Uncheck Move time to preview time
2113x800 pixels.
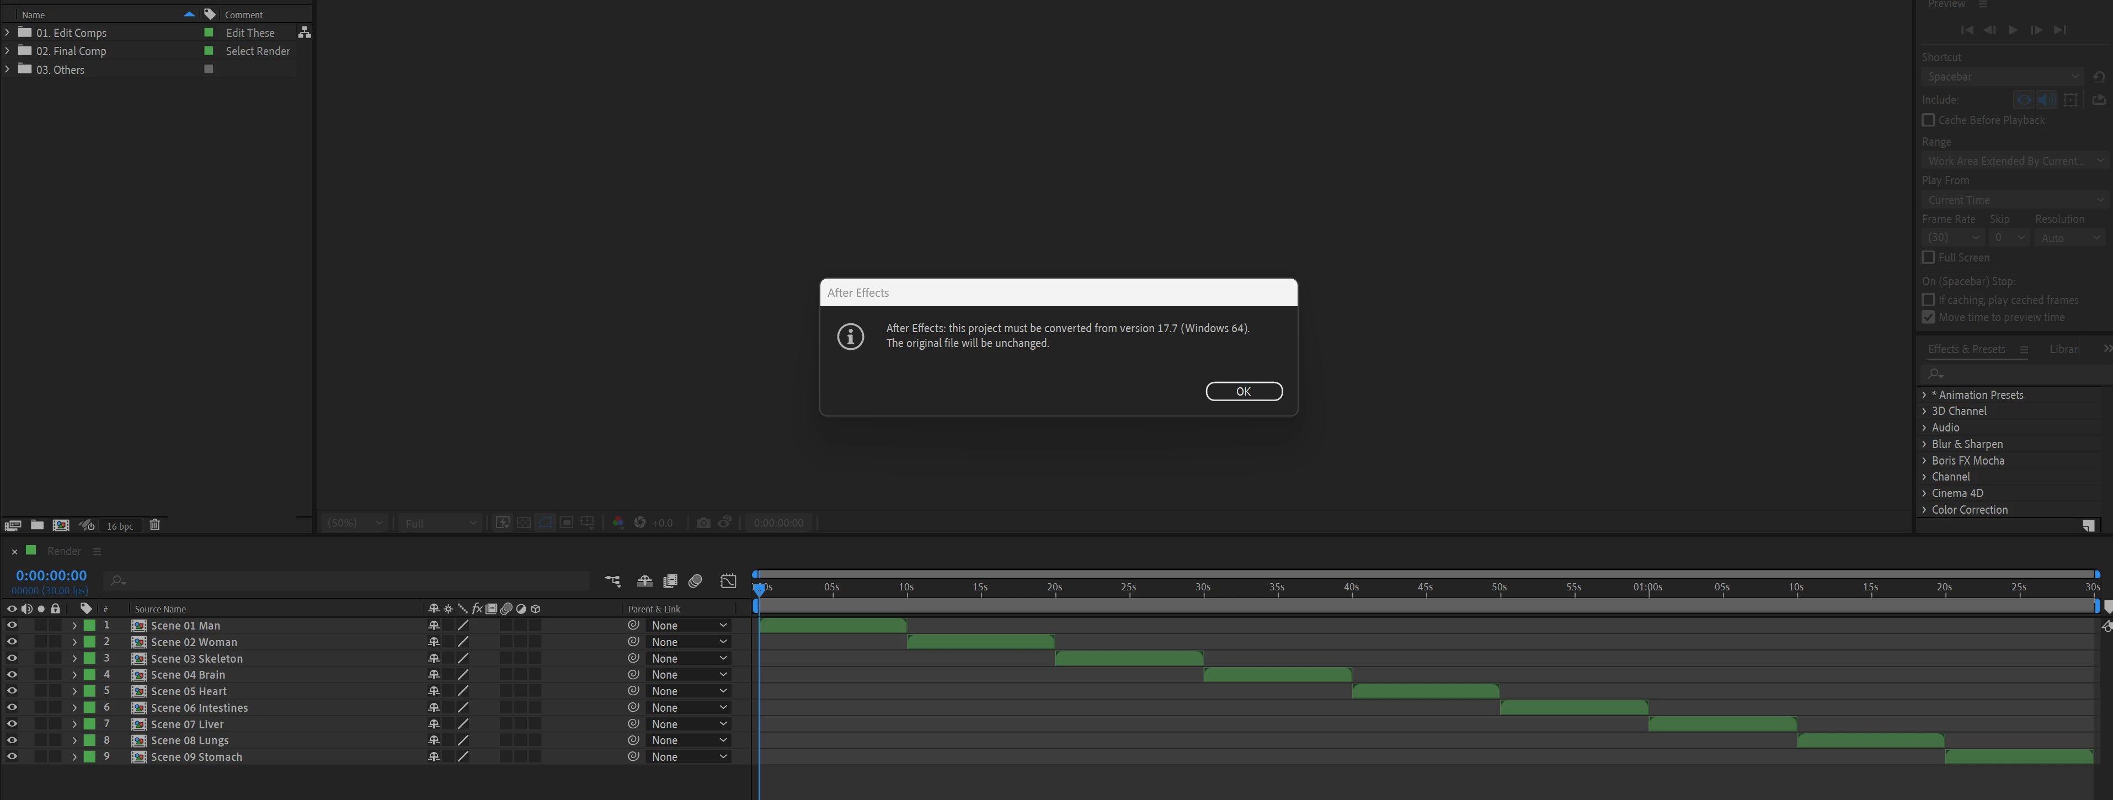point(1928,318)
